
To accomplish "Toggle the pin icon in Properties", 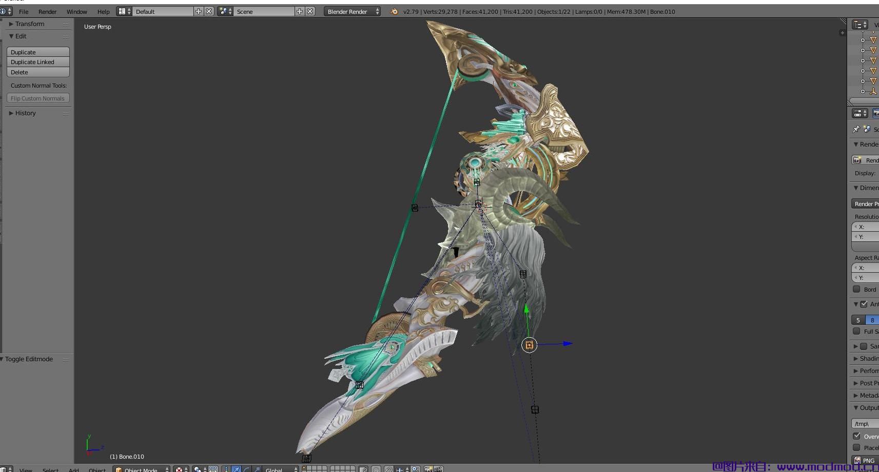I will tap(856, 129).
